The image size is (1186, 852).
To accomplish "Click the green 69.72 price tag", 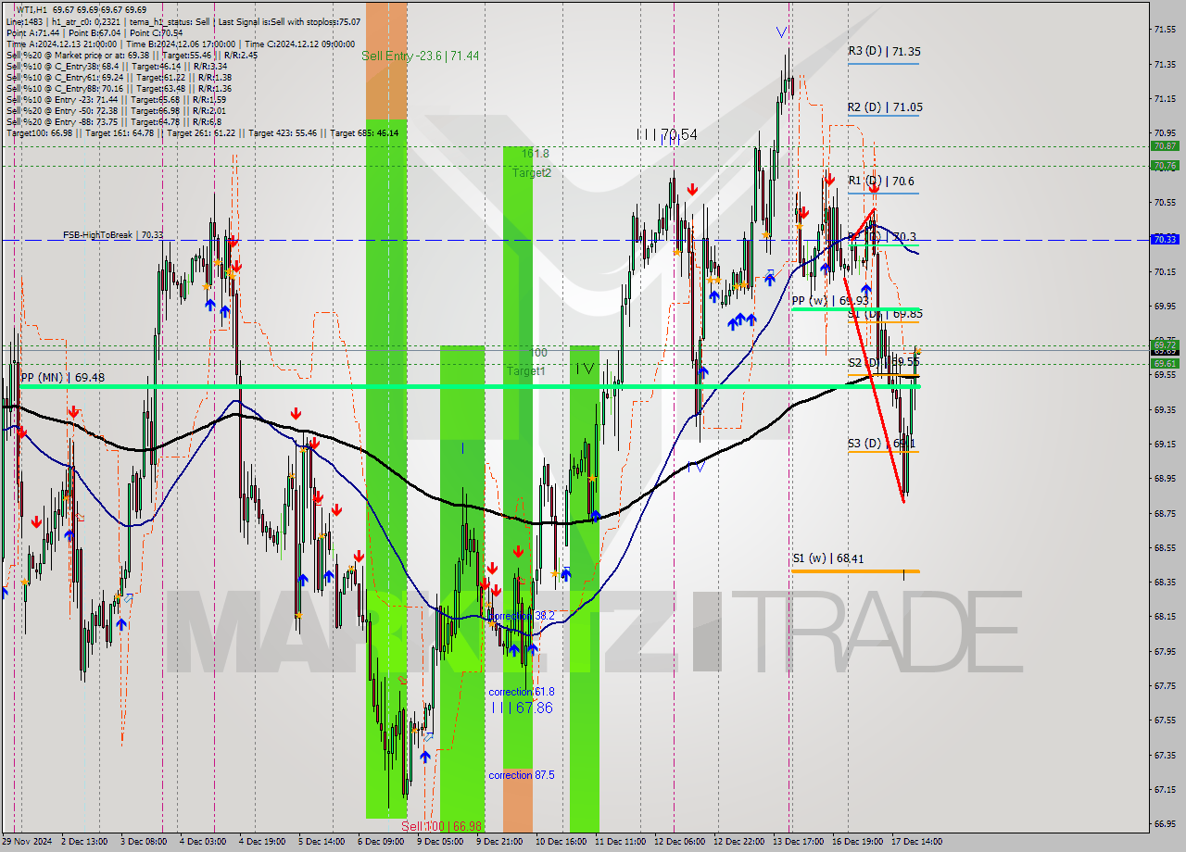I will point(1165,345).
